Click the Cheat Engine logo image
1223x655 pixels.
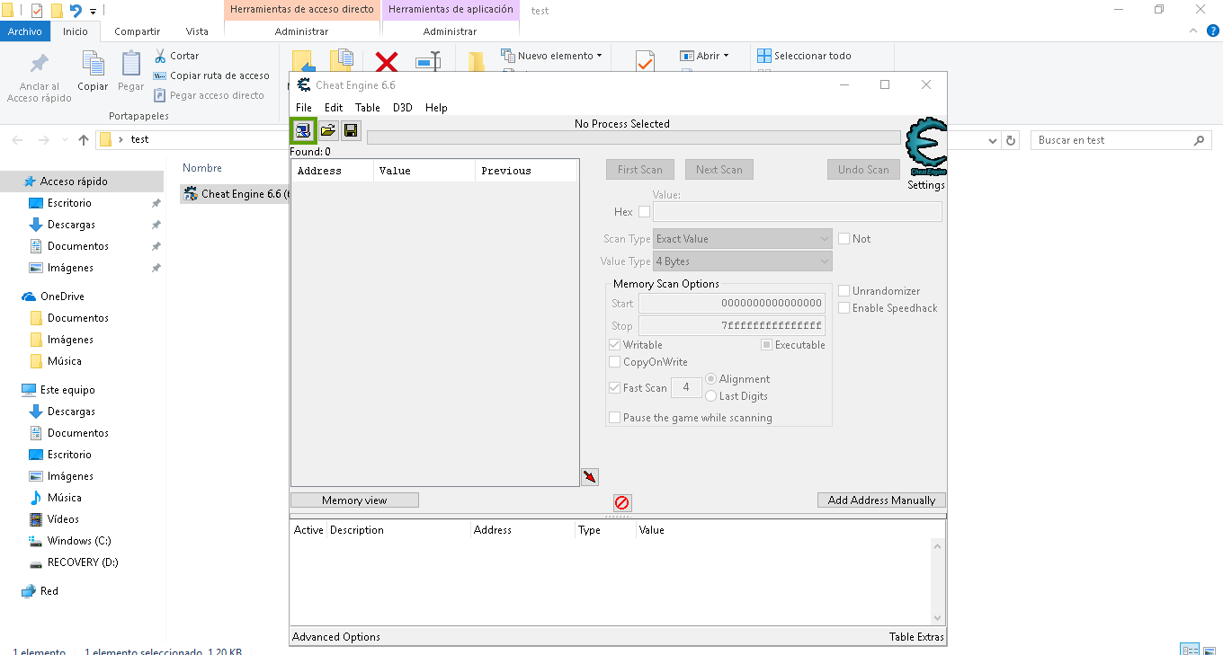coord(925,147)
